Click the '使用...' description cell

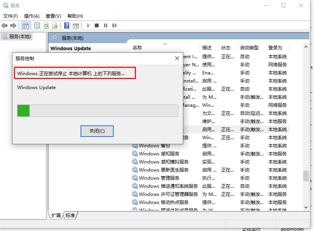(209, 65)
